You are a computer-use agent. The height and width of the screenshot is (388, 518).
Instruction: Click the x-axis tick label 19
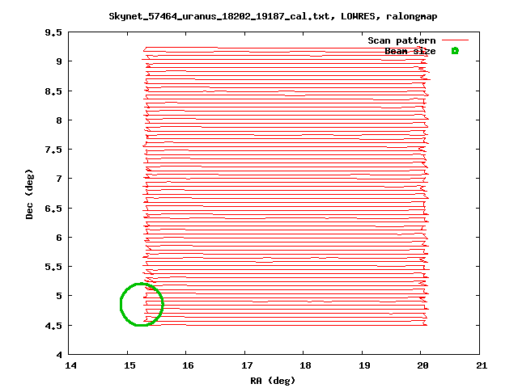pyautogui.click(x=364, y=365)
